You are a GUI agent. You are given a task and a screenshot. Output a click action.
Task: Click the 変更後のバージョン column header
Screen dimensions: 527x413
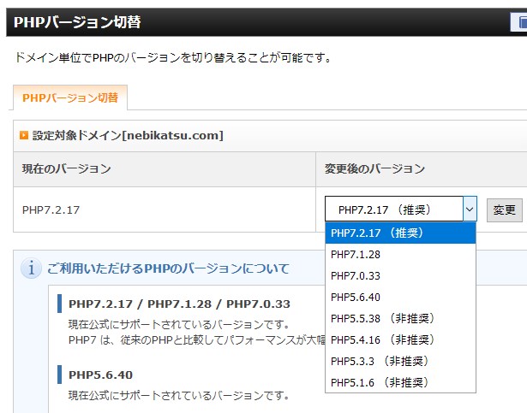pyautogui.click(x=422, y=168)
